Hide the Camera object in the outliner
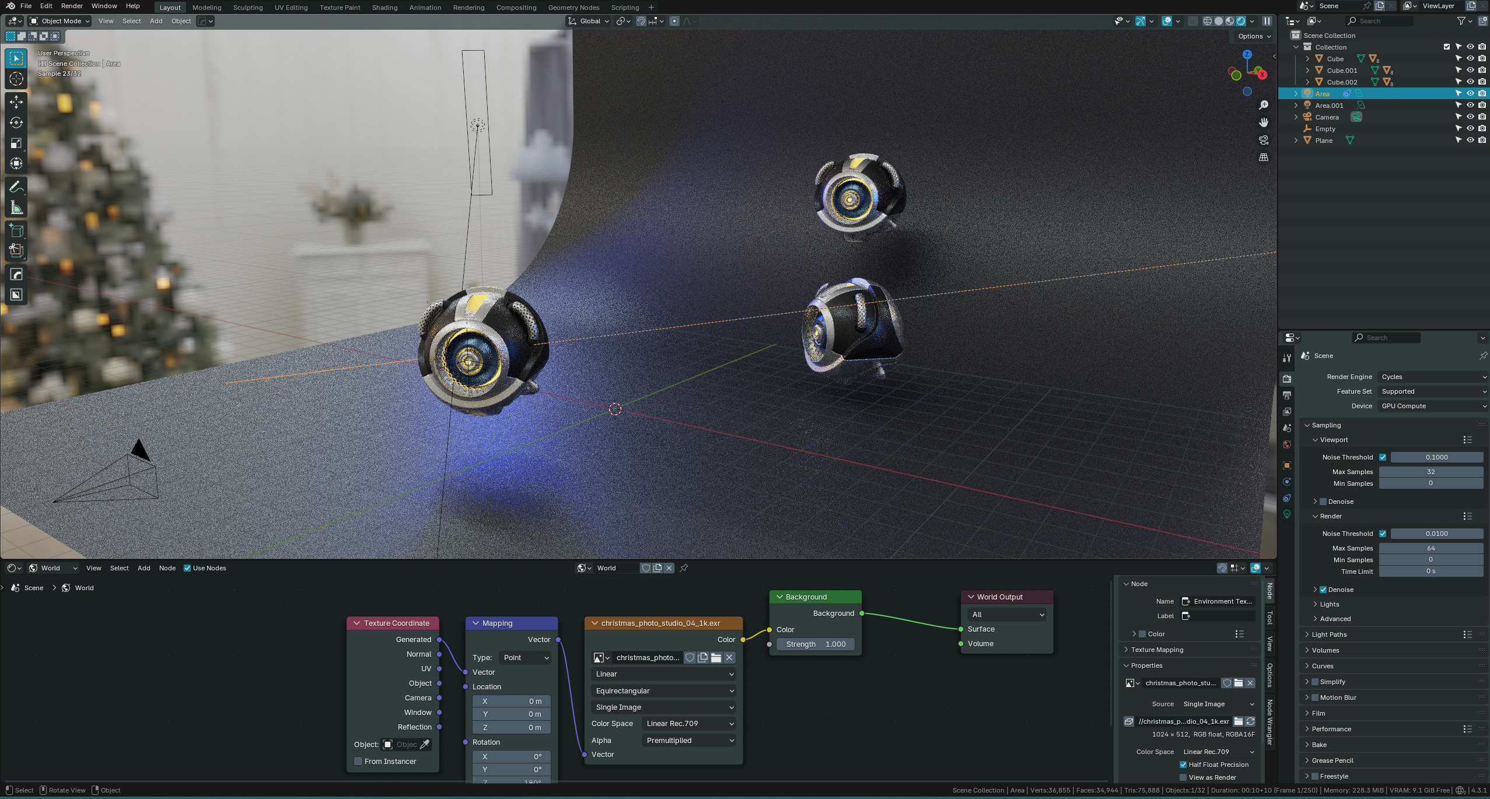 tap(1470, 117)
